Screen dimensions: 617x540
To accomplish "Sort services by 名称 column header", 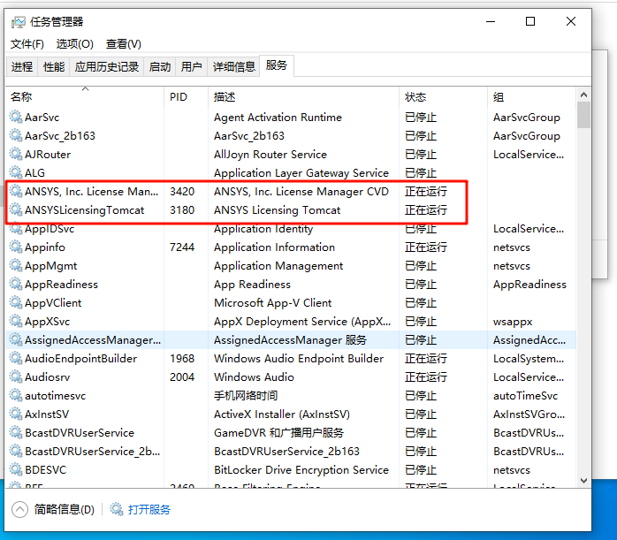I will pyautogui.click(x=85, y=96).
